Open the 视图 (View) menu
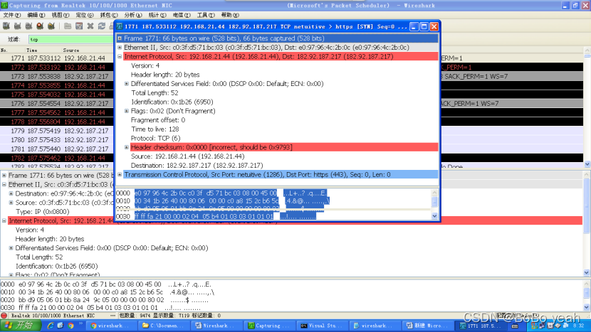Viewport: 591px width, 332px height. (61, 15)
